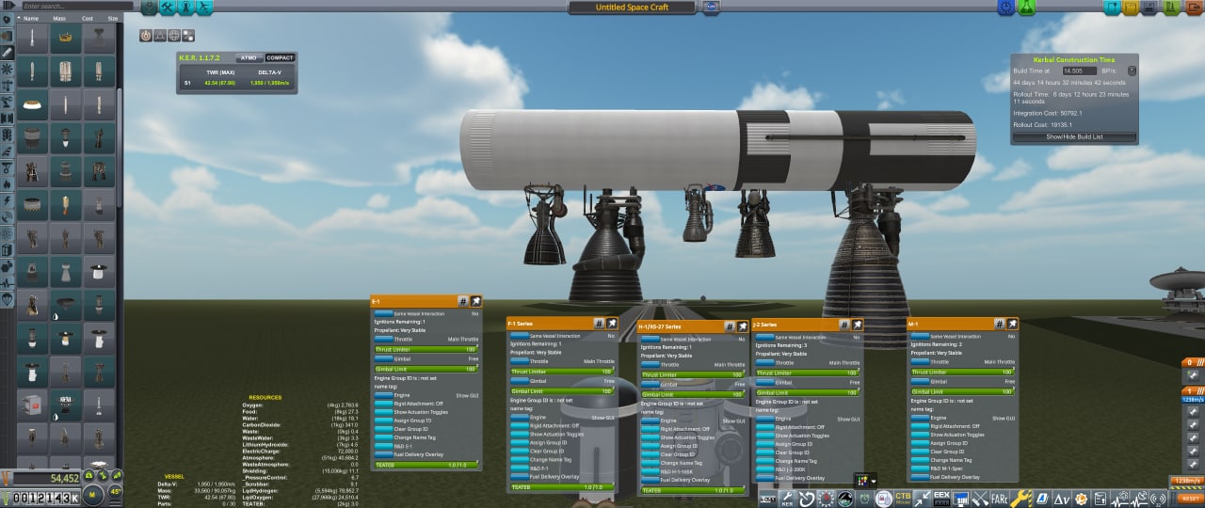Viewport: 1205px width, 508px height.
Task: Toggle Throttle on M-1 window
Action: click(x=920, y=361)
